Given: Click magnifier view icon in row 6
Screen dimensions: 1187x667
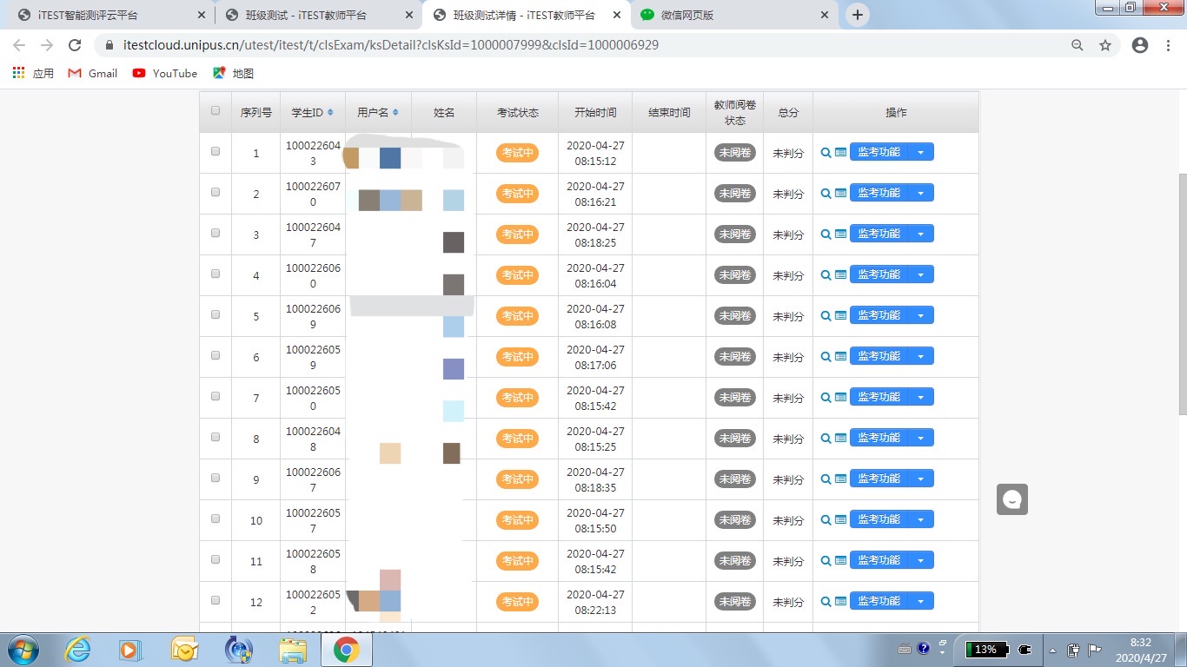Looking at the screenshot, I should [826, 357].
